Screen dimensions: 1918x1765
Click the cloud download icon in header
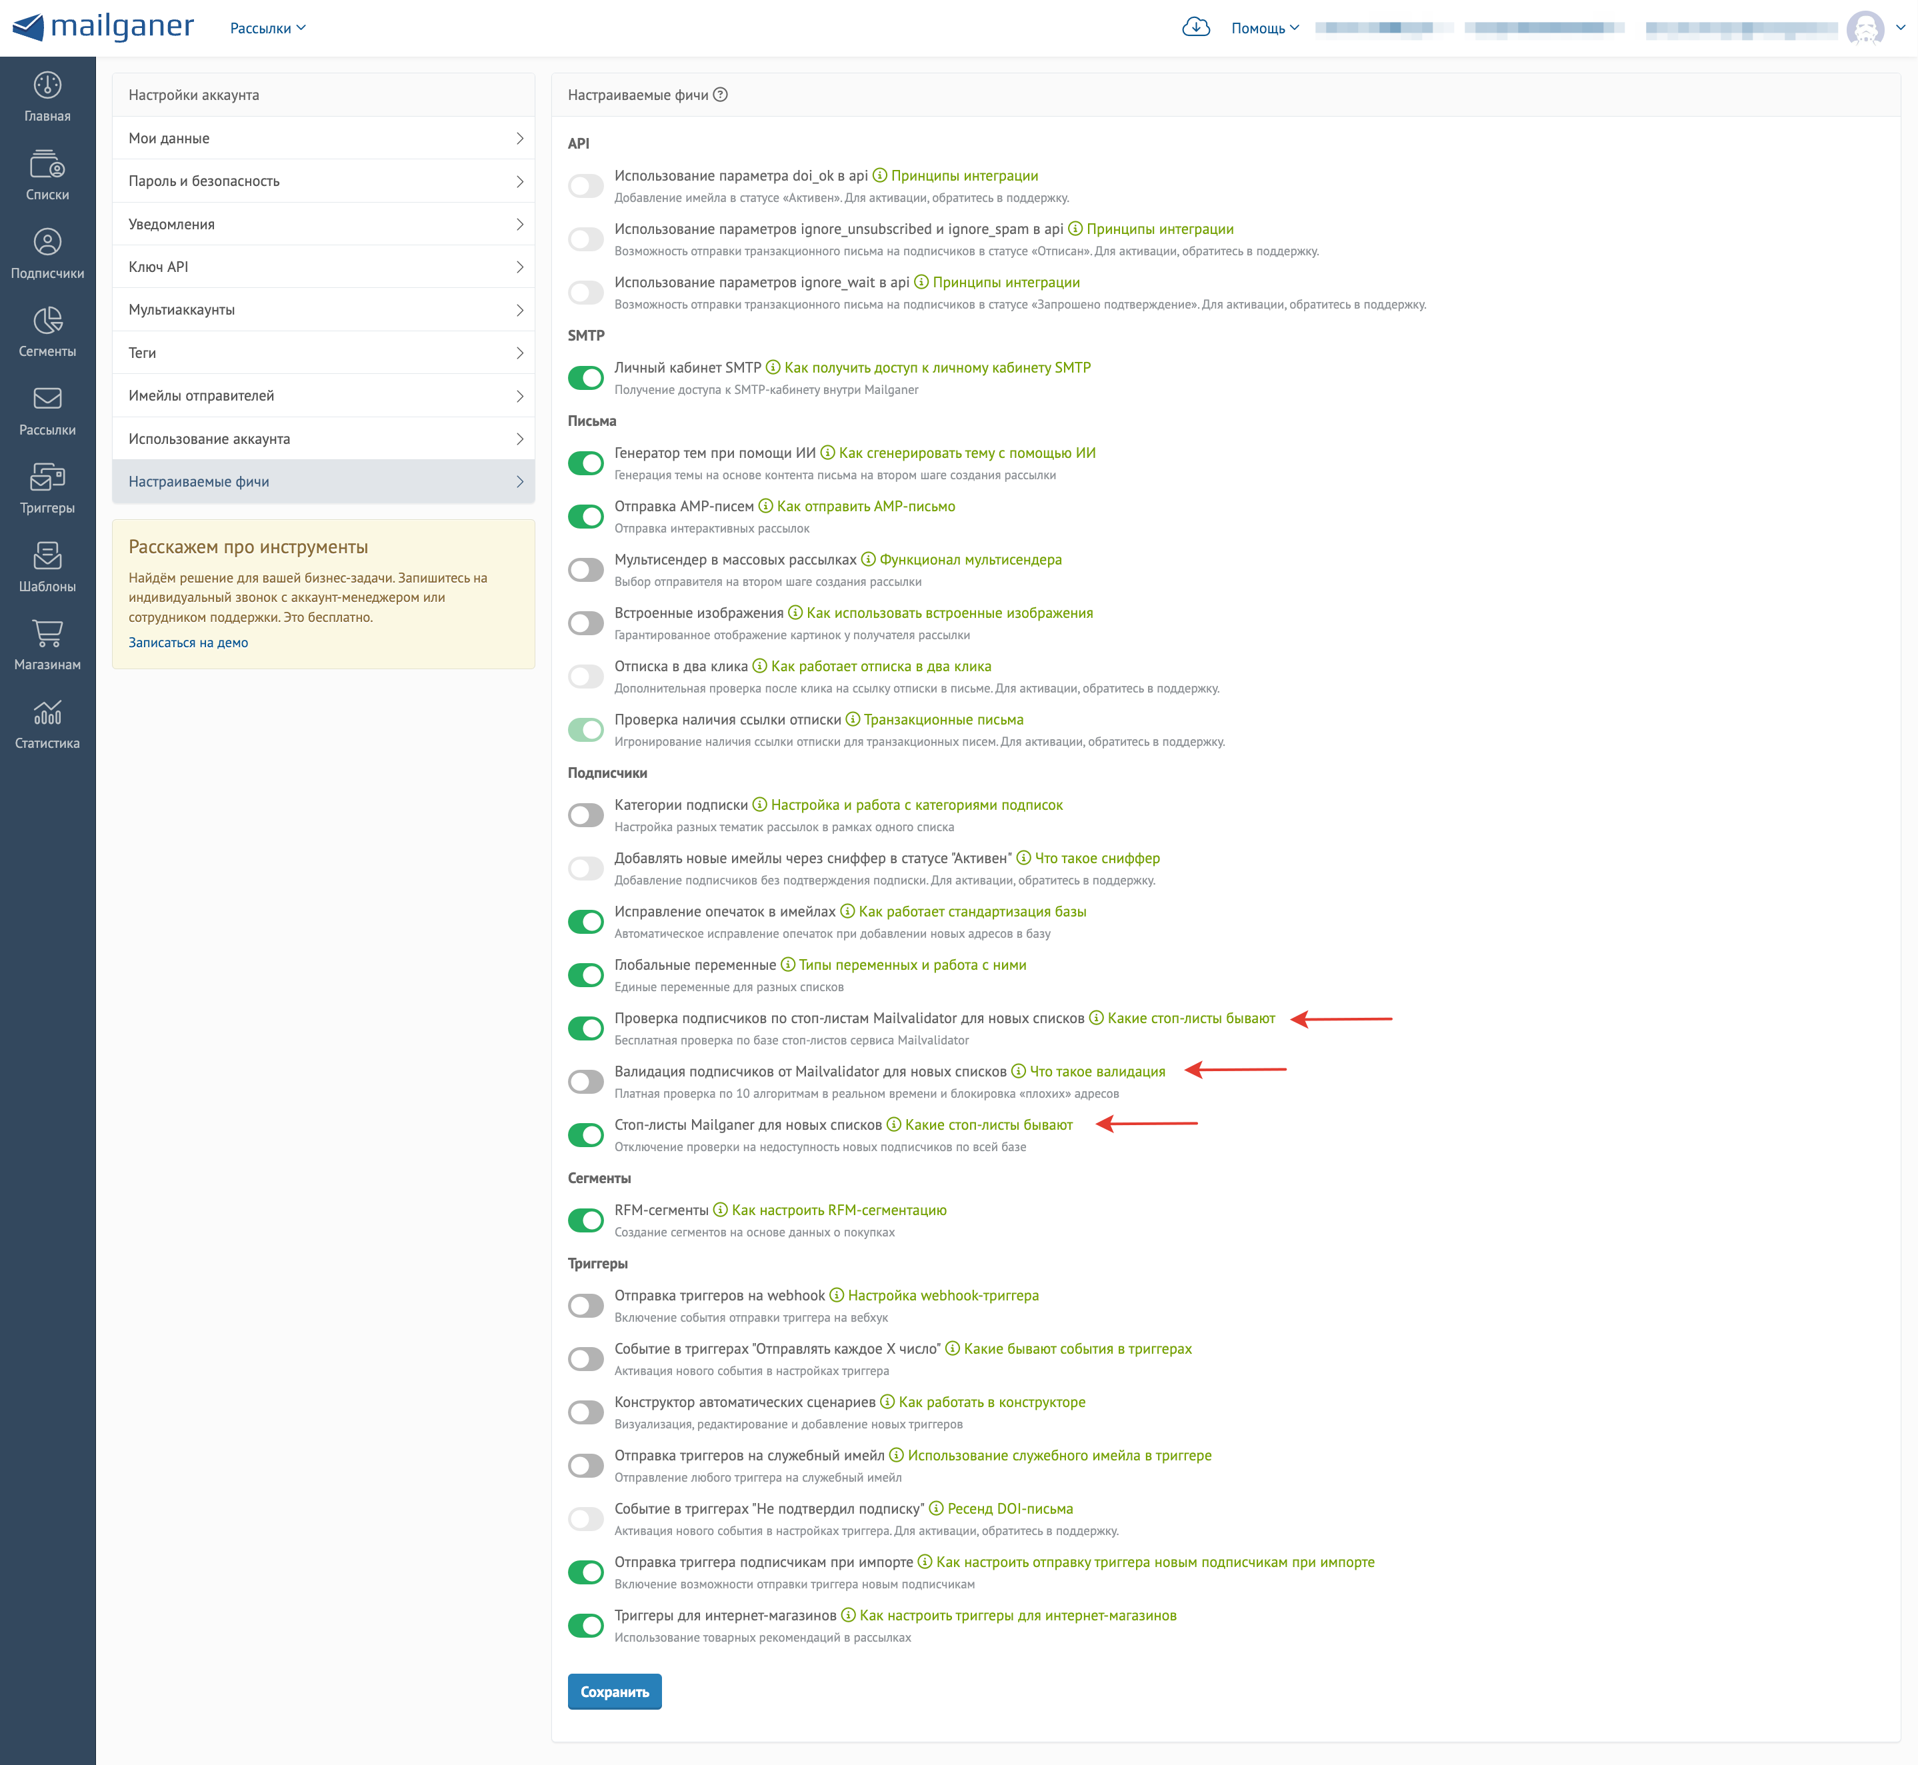point(1196,27)
